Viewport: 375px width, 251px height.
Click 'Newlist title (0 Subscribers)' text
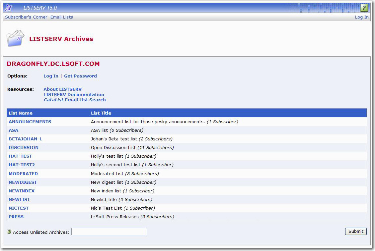pyautogui.click(x=121, y=199)
